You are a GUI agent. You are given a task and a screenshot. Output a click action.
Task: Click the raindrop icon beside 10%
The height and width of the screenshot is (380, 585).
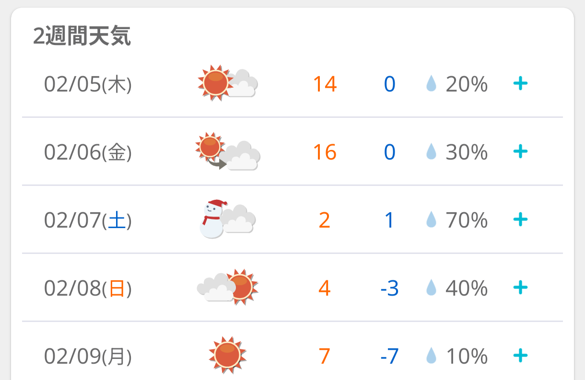tap(432, 356)
